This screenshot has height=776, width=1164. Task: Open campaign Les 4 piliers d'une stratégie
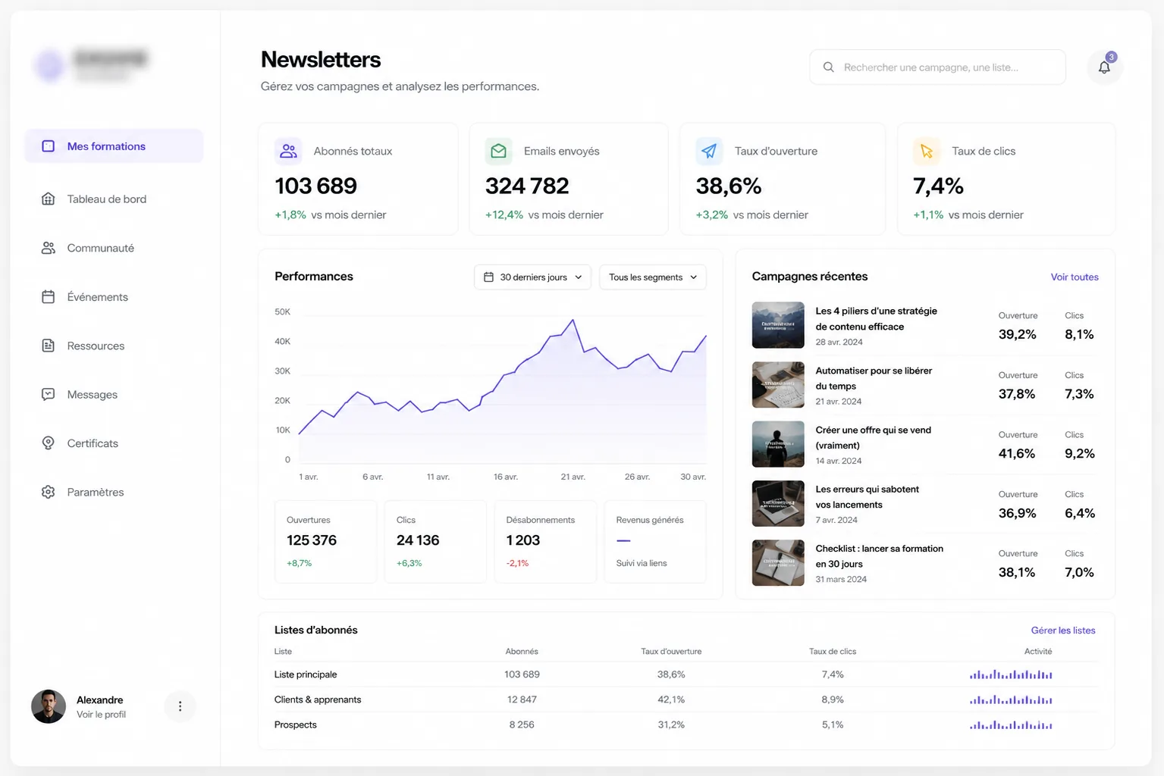pyautogui.click(x=876, y=319)
